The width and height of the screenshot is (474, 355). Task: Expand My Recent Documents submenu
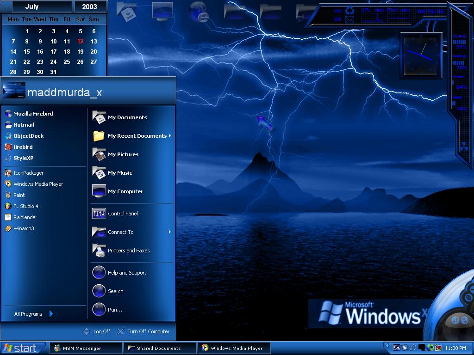pyautogui.click(x=170, y=136)
